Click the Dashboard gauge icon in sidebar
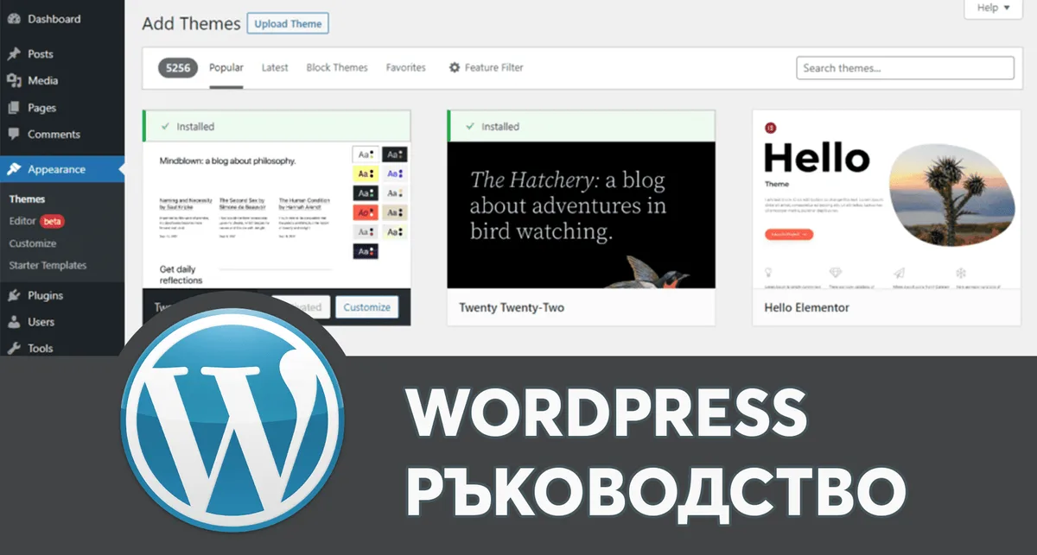This screenshot has height=555, width=1037. tap(14, 19)
